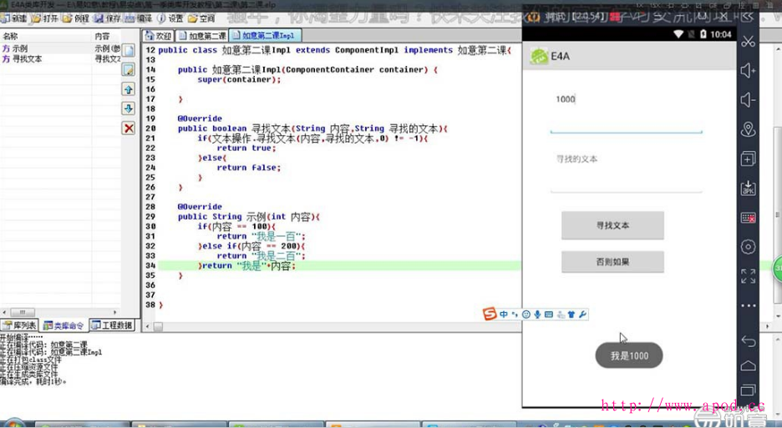
Task: Click the move up arrow icon
Action: [x=129, y=89]
